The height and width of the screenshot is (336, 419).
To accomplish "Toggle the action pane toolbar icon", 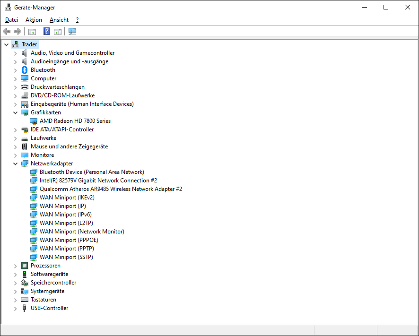I will [x=58, y=32].
